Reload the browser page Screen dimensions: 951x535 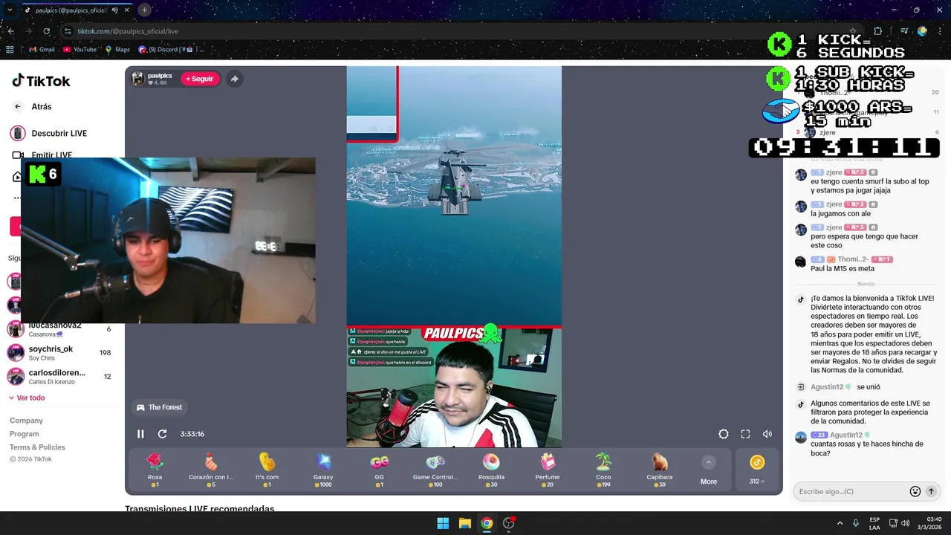coord(47,31)
